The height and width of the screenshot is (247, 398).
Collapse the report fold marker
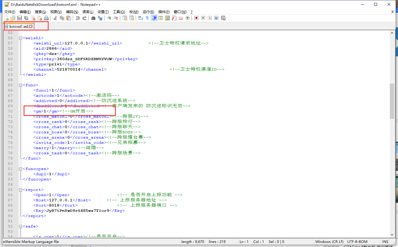tap(20, 190)
